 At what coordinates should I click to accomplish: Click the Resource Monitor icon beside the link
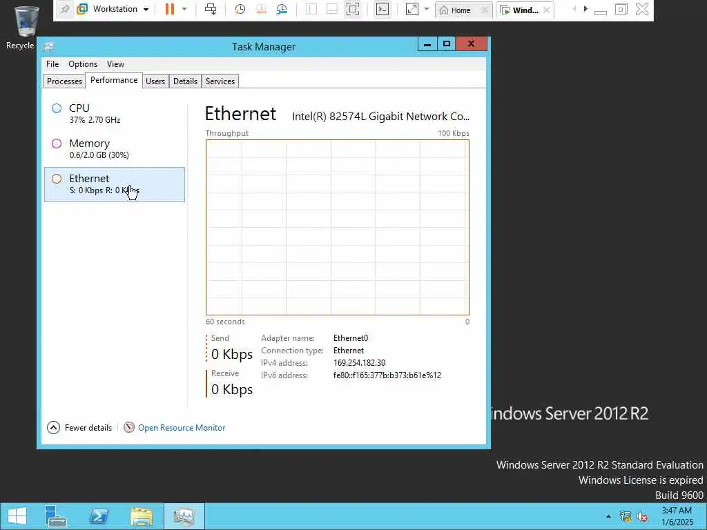tap(129, 427)
